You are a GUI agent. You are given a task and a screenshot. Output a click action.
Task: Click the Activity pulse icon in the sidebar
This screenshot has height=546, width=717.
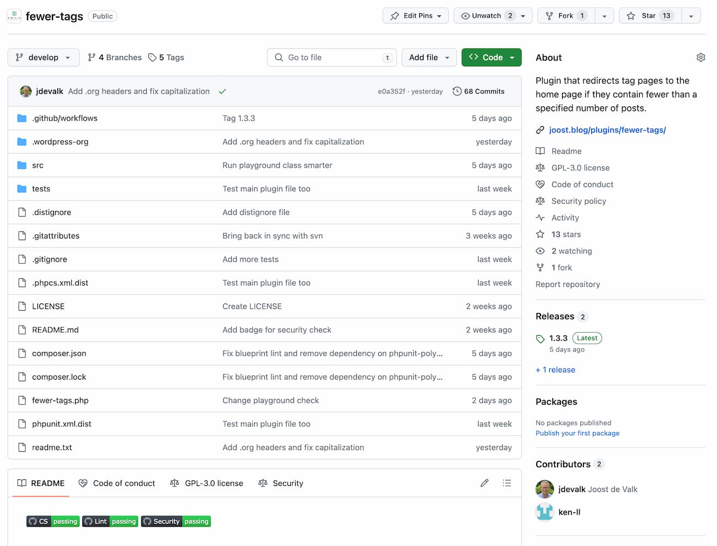coord(541,217)
